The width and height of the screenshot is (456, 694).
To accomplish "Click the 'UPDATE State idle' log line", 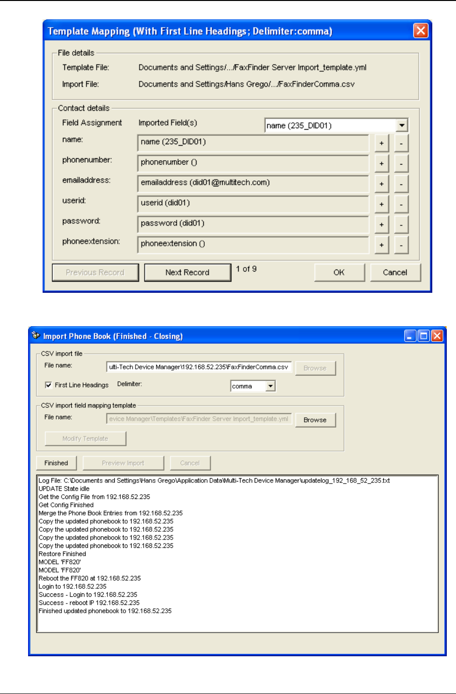I will [x=64, y=489].
